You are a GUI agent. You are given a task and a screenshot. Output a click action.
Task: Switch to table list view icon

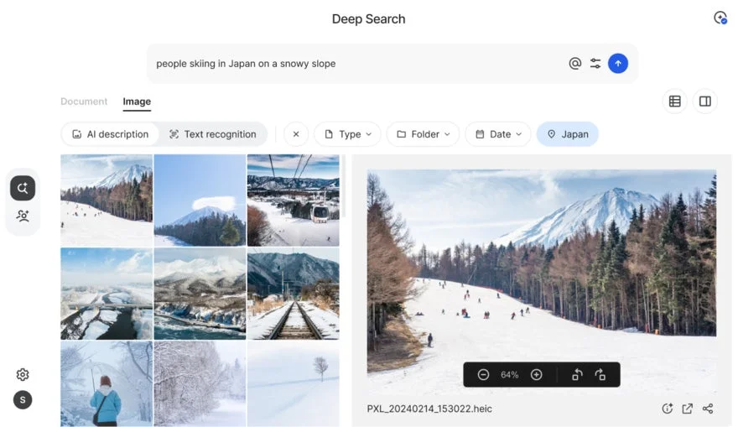(x=674, y=102)
